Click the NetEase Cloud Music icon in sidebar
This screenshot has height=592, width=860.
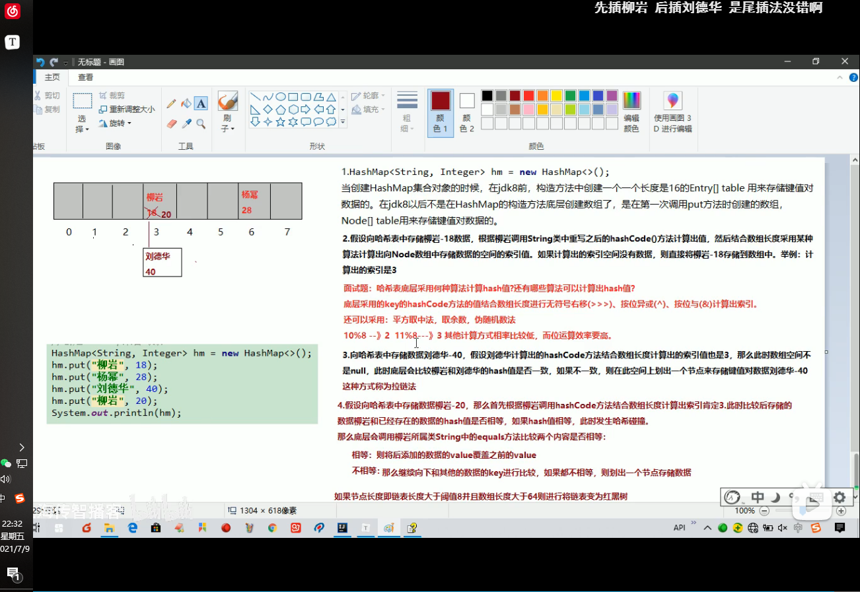coord(13,11)
